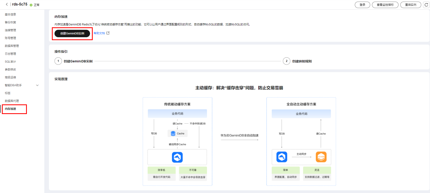Click 业务代码 box in 全自动主动缓存方案
The image size is (430, 193).
301,114
